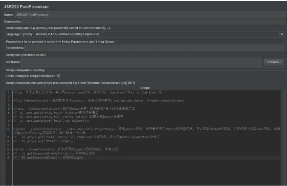Click the Parameters input field
Viewport: 287px width, 186px height.
[x=154, y=48]
